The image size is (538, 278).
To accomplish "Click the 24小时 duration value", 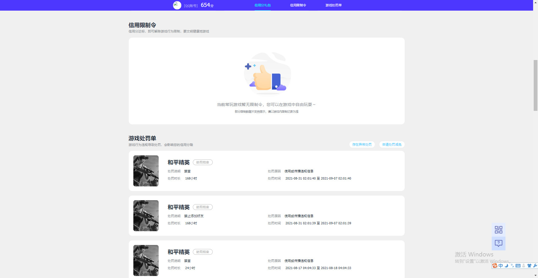I will coord(190,268).
